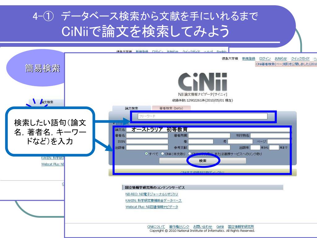Select the 連携サービスへのリンクあり radio button
Viewport: 317px width, 238px height.
pyautogui.click(x=190, y=154)
